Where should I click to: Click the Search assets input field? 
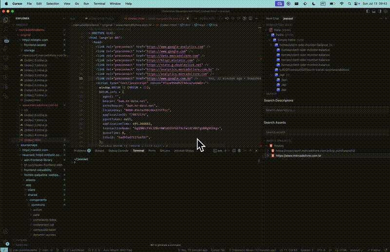pyautogui.click(x=325, y=132)
